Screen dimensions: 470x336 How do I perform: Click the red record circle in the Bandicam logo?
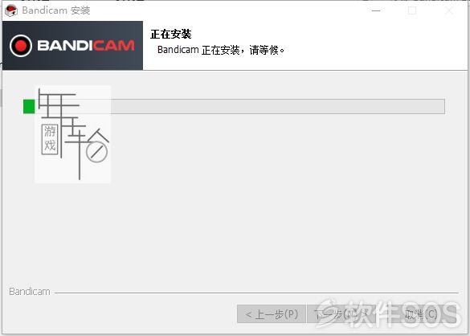click(x=21, y=46)
